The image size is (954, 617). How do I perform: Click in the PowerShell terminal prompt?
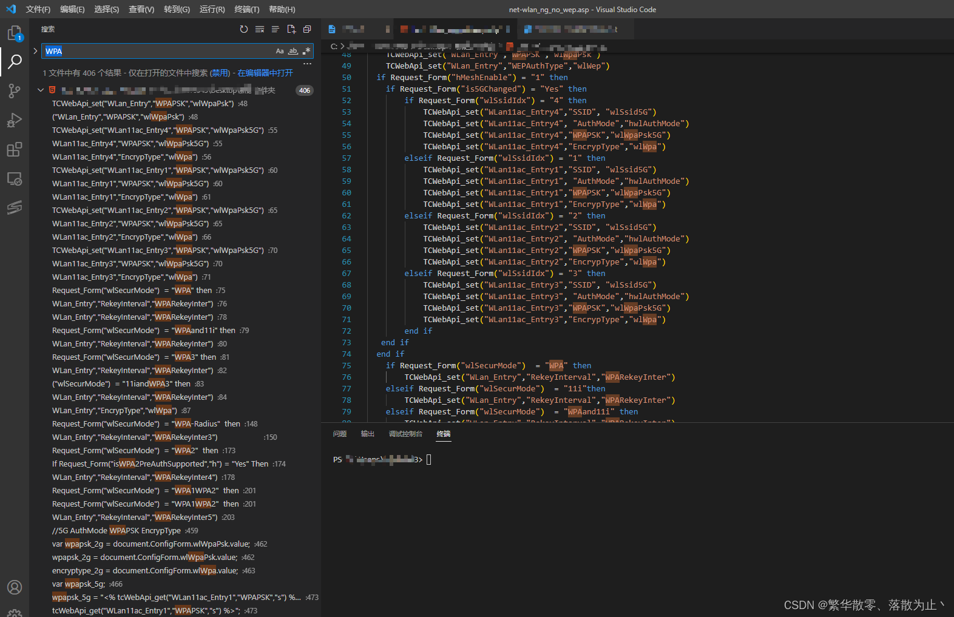tap(428, 459)
